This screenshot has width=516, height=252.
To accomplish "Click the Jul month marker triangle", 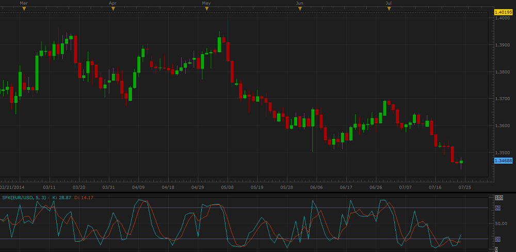I will (x=389, y=9).
